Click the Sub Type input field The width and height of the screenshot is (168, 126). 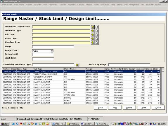(61, 35)
